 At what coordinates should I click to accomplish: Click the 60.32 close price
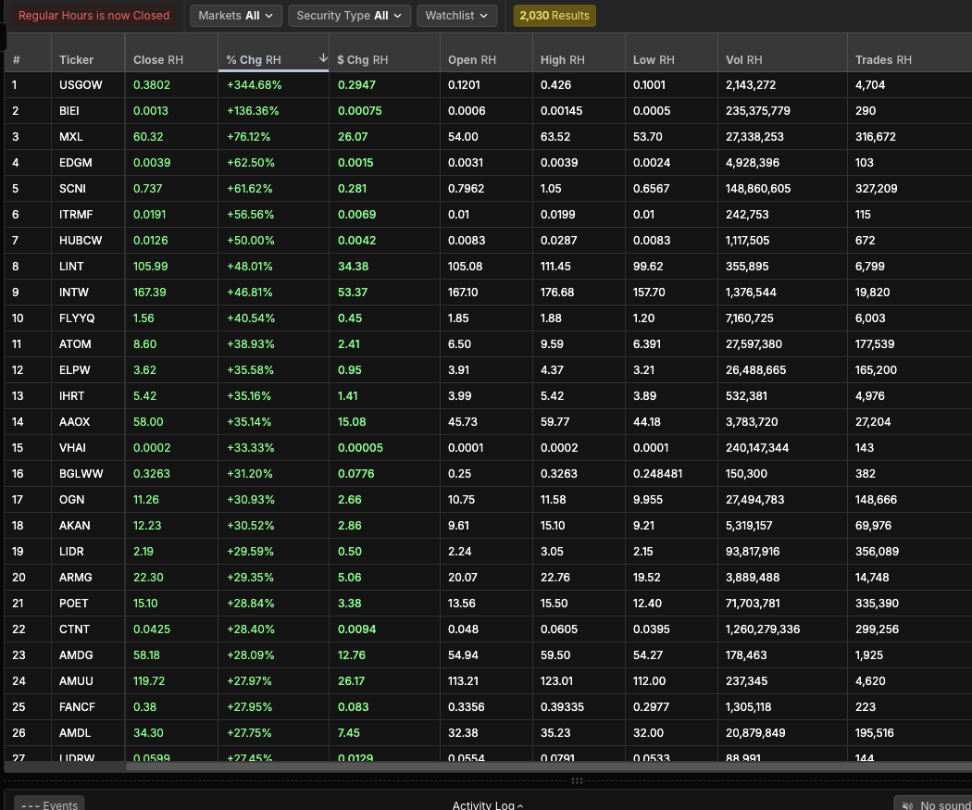tap(148, 137)
